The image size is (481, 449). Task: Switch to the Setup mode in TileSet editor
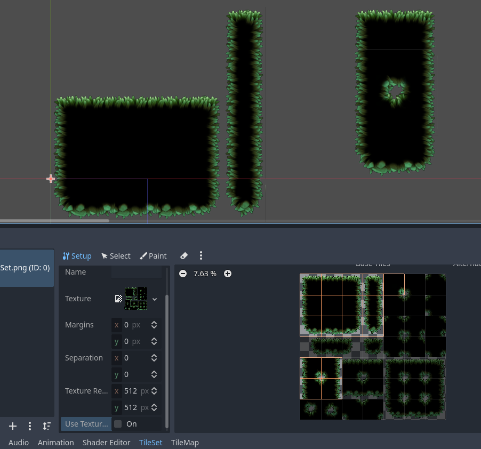[77, 255]
